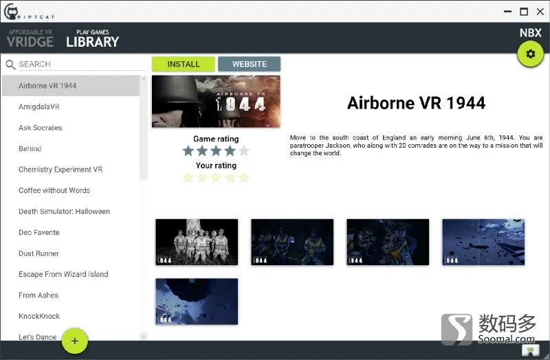Image resolution: width=550 pixels, height=360 pixels.
Task: Rate the game three stars under Your rating
Action: click(x=216, y=178)
